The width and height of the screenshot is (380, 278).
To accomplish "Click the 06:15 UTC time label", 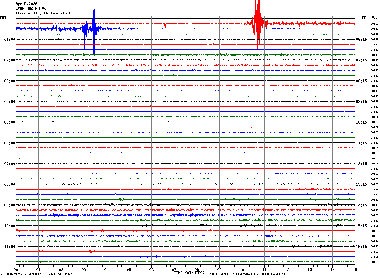I will tap(361, 40).
